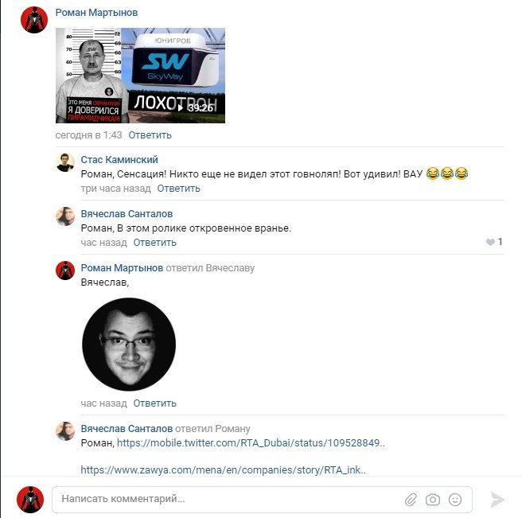Reply to Роман's image comment
The height and width of the screenshot is (518, 522).
coord(155,403)
